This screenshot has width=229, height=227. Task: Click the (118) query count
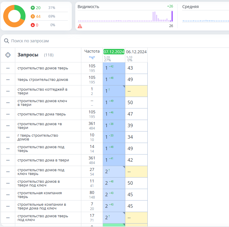(x=49, y=55)
